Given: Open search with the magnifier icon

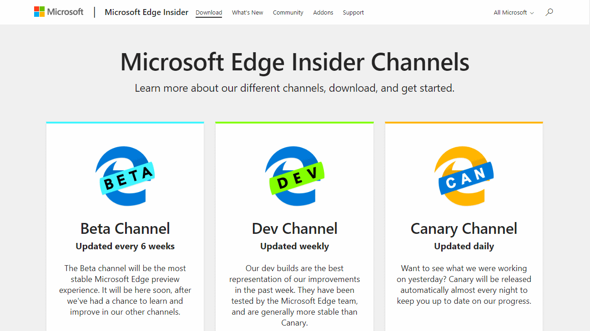Looking at the screenshot, I should click(x=549, y=12).
